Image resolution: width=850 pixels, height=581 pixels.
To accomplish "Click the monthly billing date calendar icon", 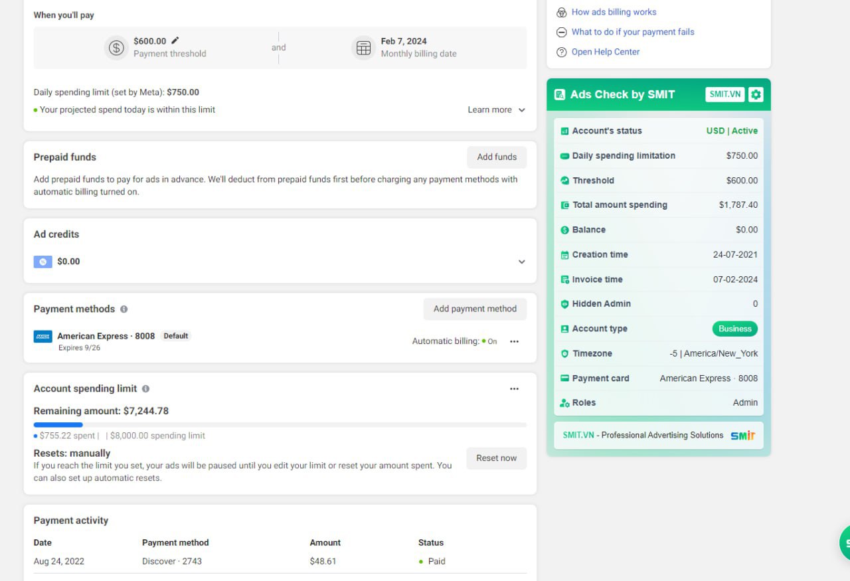I will pos(363,48).
